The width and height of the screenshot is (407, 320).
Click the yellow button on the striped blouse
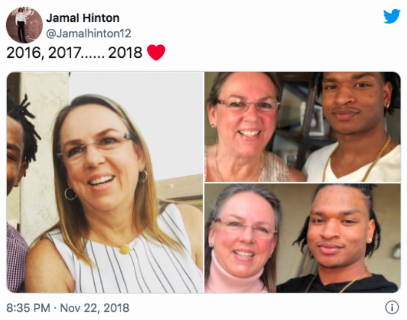125,249
